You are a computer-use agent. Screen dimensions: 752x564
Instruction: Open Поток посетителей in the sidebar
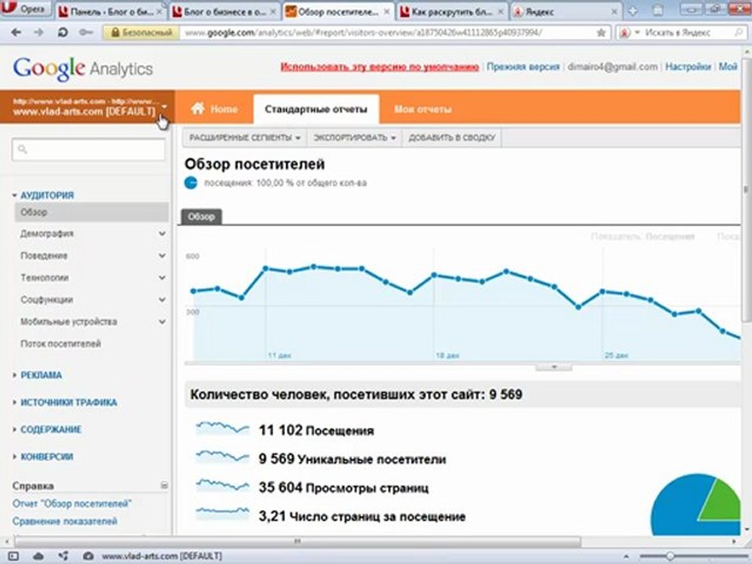point(61,343)
